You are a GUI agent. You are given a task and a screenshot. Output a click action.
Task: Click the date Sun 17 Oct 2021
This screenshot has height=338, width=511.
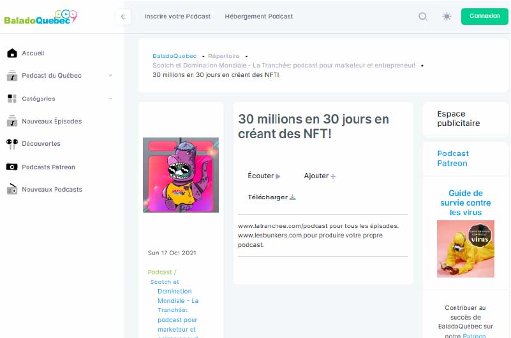coord(172,253)
